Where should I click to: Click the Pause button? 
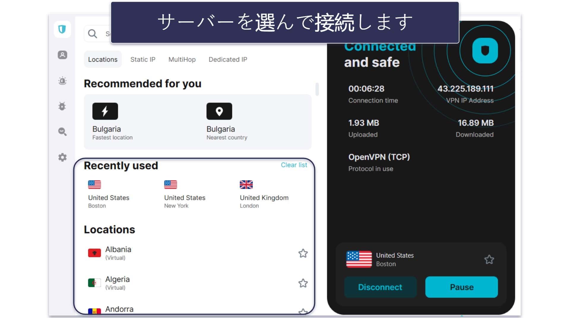tap(462, 287)
